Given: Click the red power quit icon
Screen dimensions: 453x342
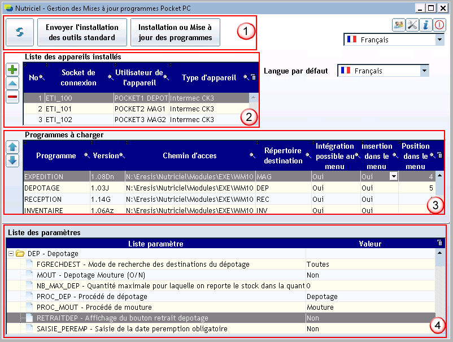Looking at the screenshot, I should click(x=439, y=25).
